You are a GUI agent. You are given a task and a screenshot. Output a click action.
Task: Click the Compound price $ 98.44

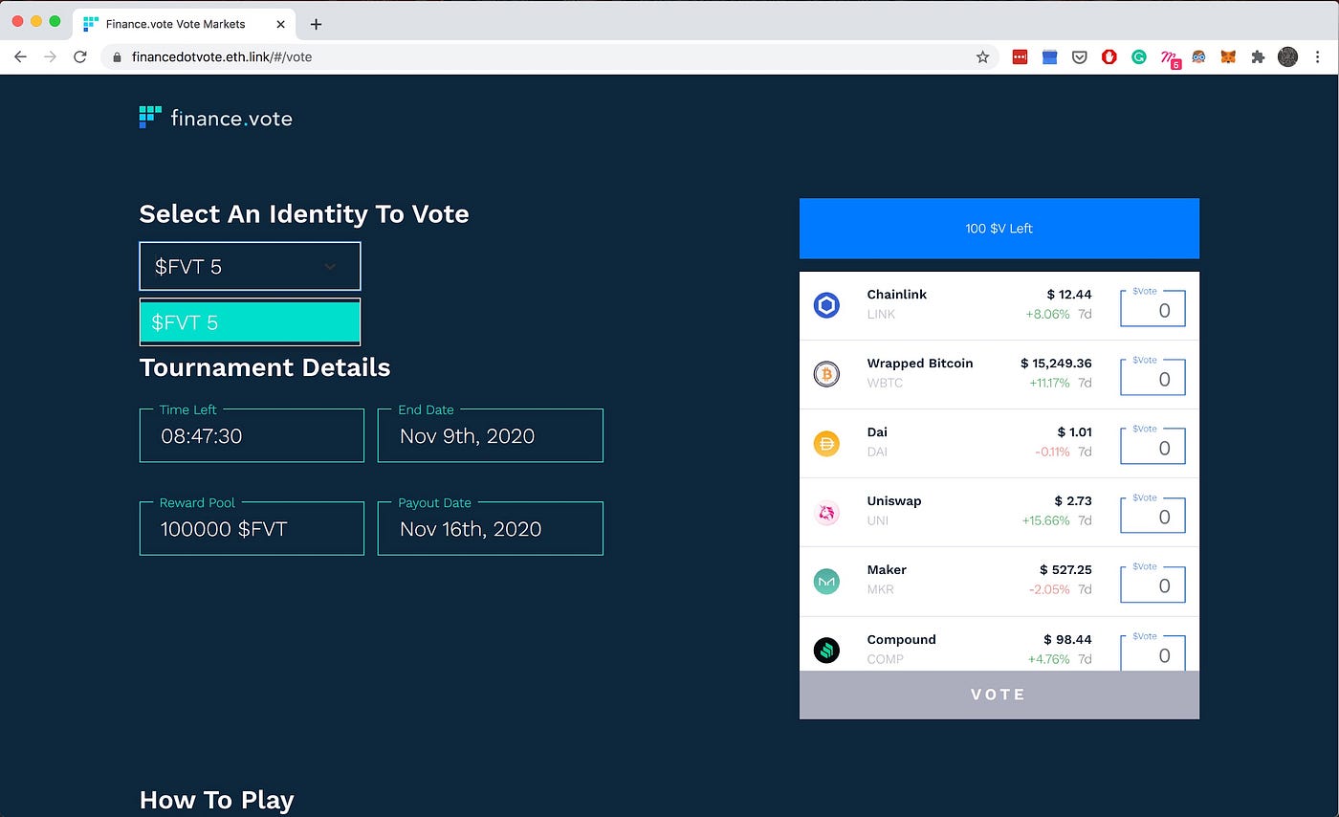[1068, 639]
